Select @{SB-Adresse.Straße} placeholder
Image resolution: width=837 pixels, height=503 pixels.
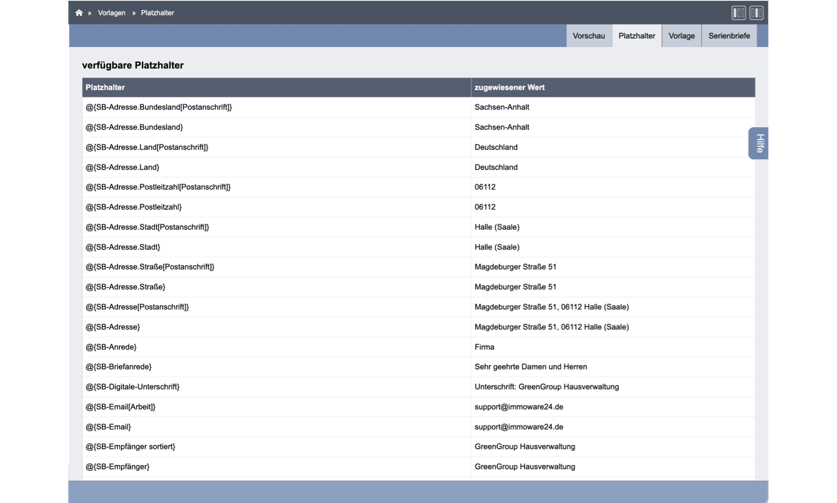[x=126, y=287]
